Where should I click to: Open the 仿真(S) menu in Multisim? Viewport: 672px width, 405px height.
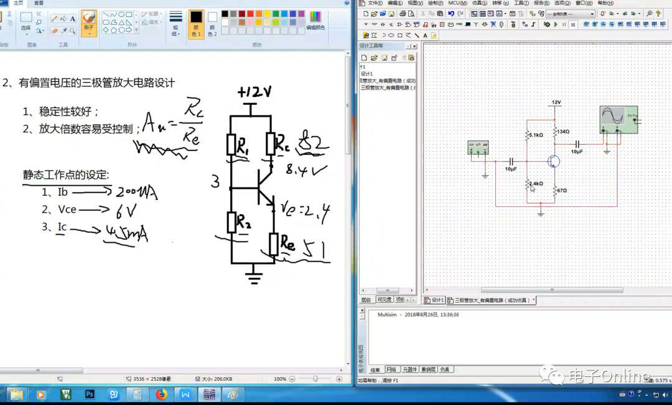(480, 3)
